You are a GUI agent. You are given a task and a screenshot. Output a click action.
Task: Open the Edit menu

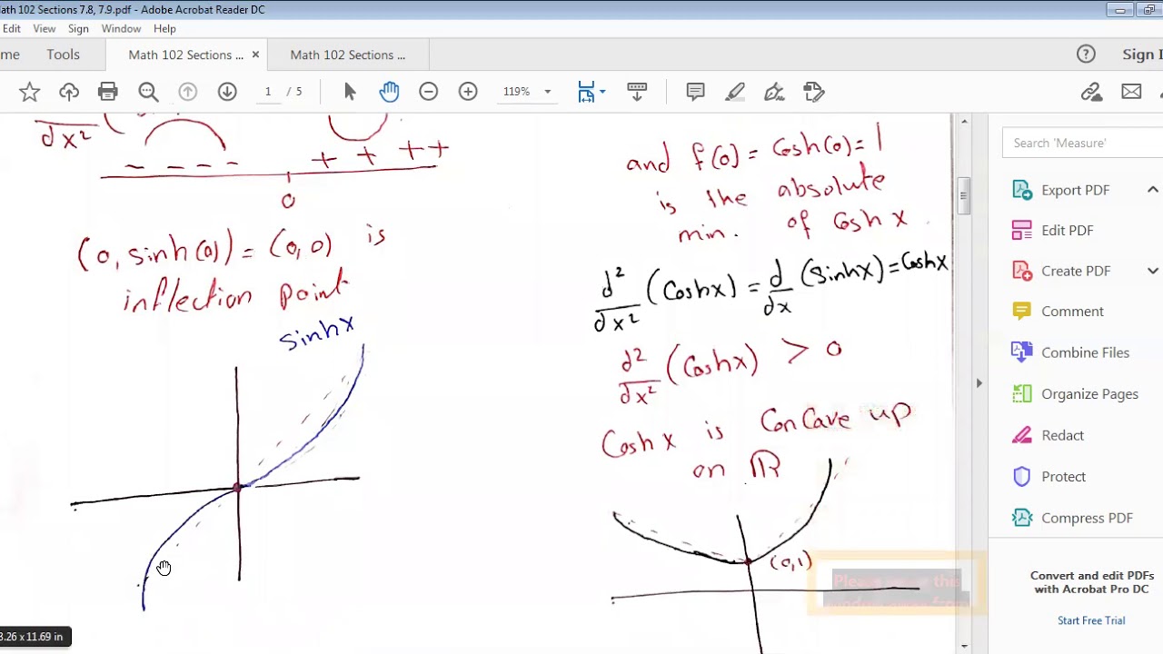tap(12, 29)
